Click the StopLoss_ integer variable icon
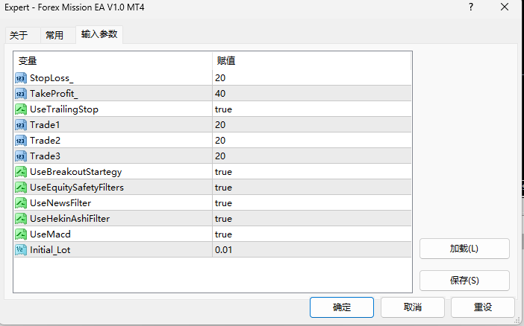This screenshot has height=326, width=524. click(x=21, y=78)
